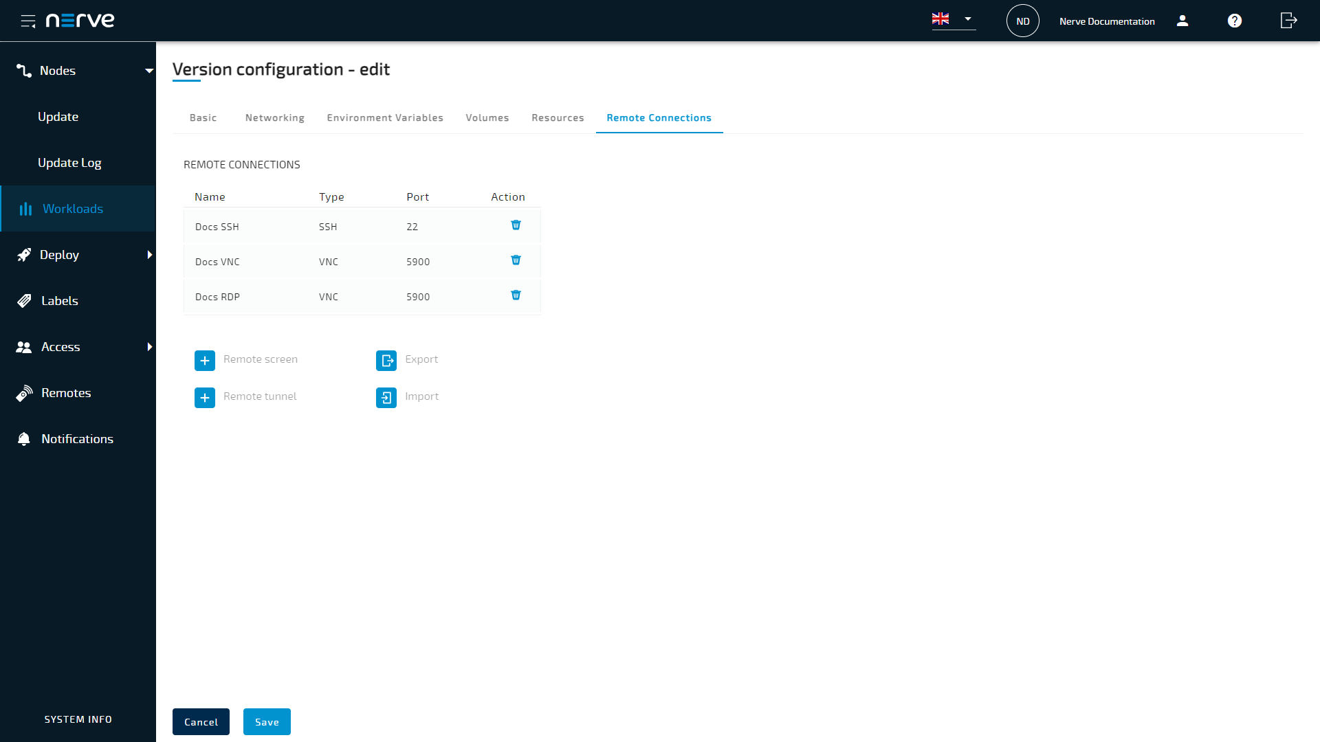Click the Add Remote tunnel icon
Viewport: 1320px width, 742px height.
tap(204, 397)
